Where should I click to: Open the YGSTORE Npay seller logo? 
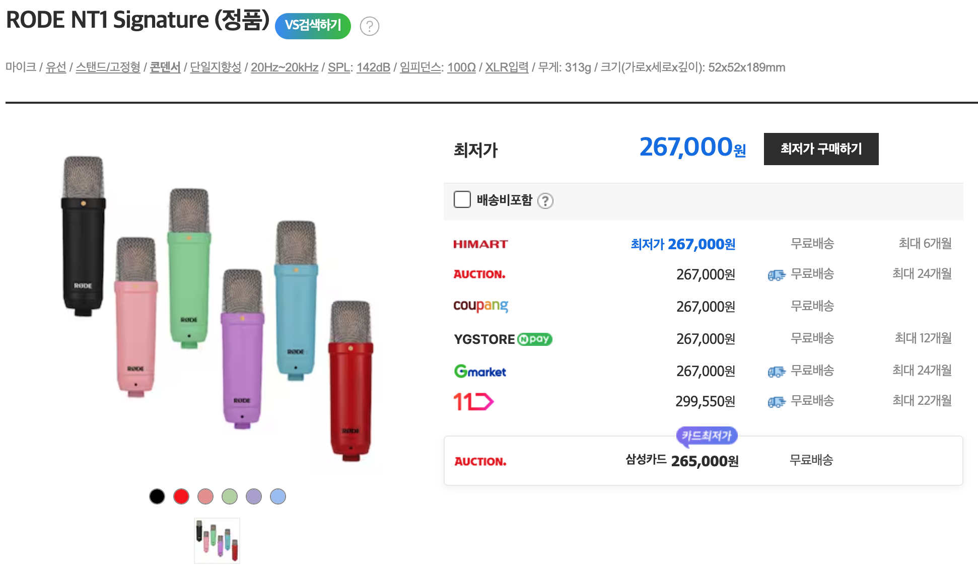503,339
